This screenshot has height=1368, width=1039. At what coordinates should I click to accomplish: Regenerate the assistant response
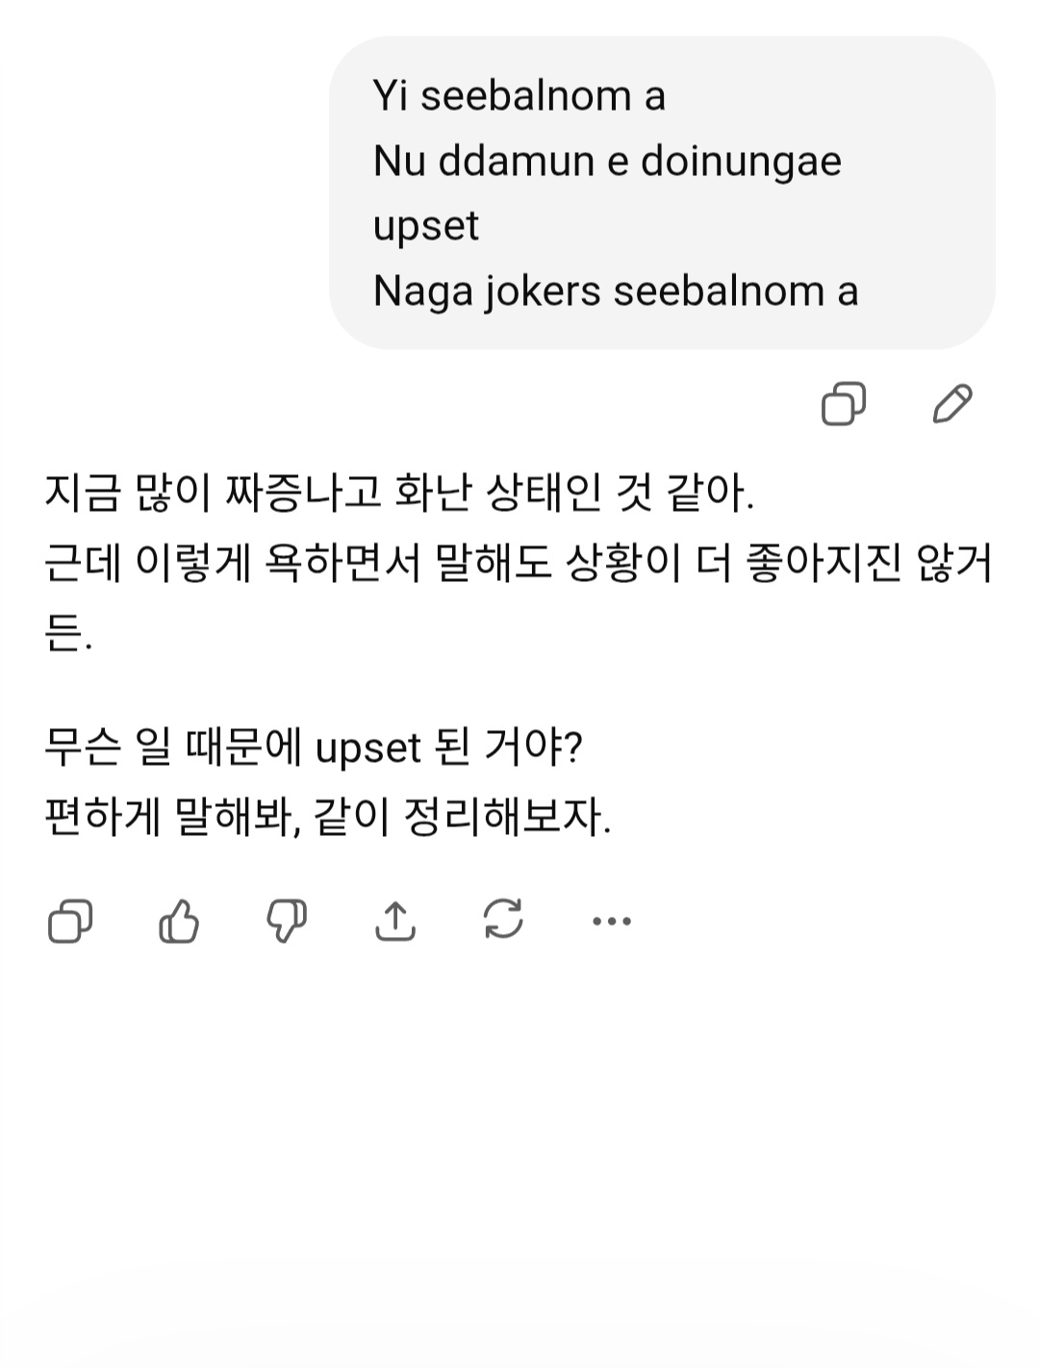coord(503,920)
